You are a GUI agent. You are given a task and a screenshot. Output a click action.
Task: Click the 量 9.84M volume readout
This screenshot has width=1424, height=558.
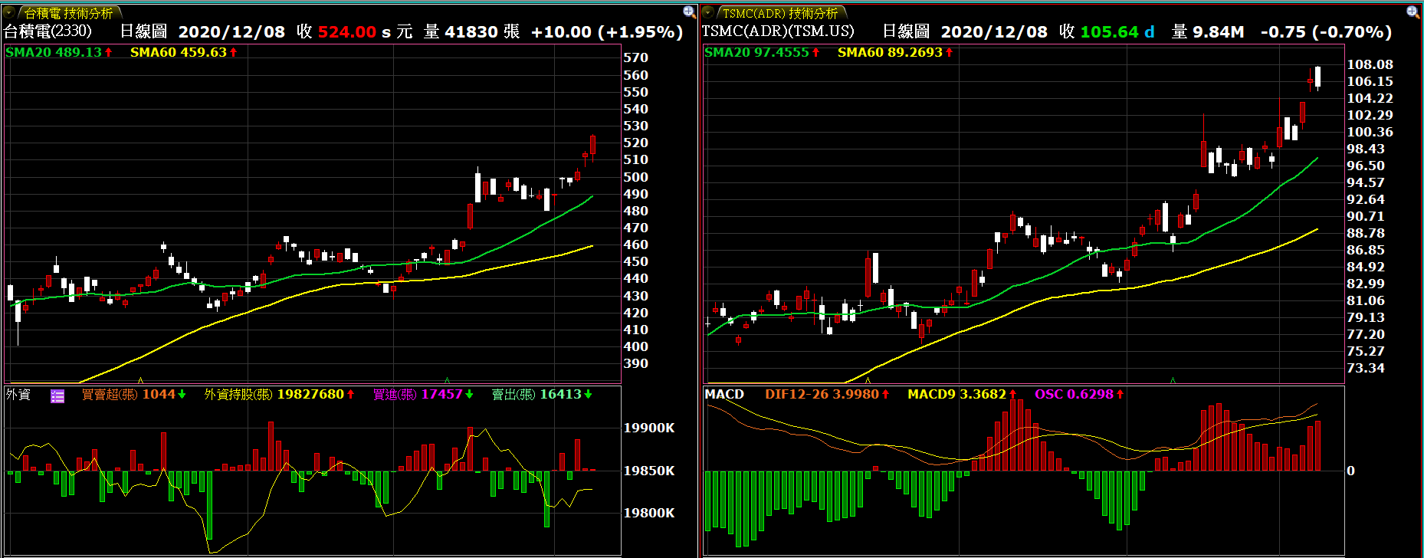pos(1208,31)
